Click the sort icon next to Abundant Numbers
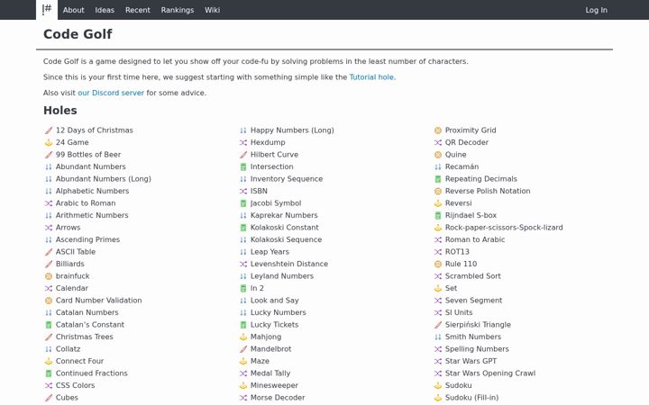This screenshot has width=649, height=405. point(49,167)
